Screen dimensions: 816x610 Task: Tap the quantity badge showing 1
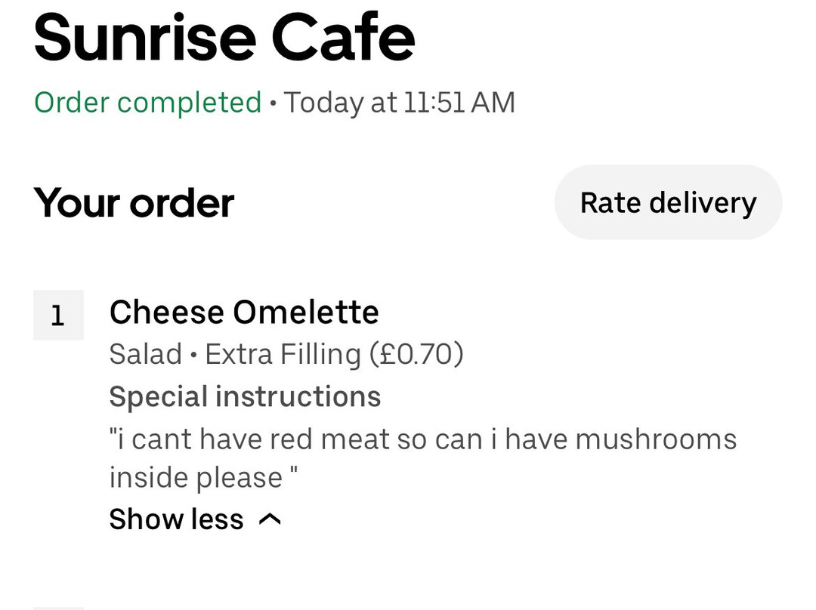(x=58, y=316)
